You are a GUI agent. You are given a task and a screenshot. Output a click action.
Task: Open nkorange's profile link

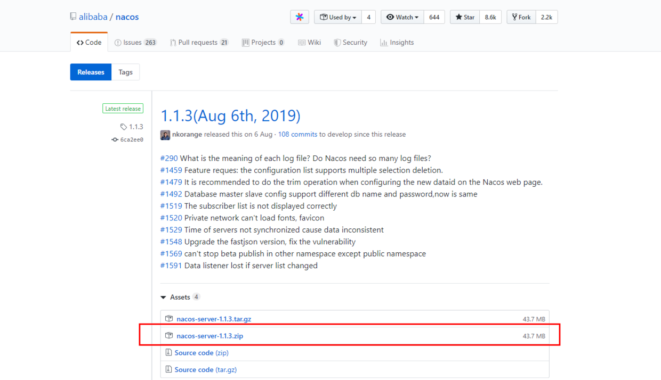[187, 135]
